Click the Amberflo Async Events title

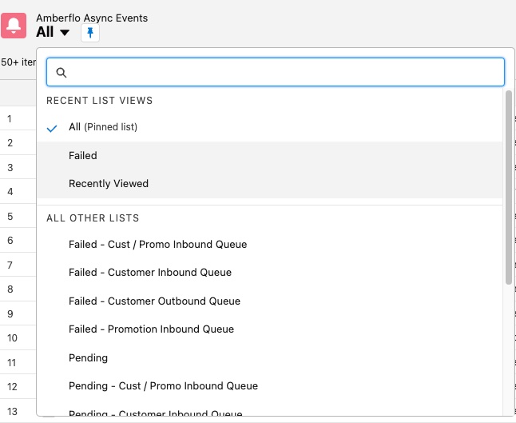[92, 18]
